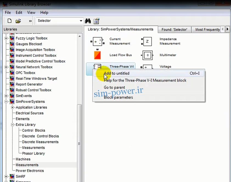Open the View menu

[31, 13]
